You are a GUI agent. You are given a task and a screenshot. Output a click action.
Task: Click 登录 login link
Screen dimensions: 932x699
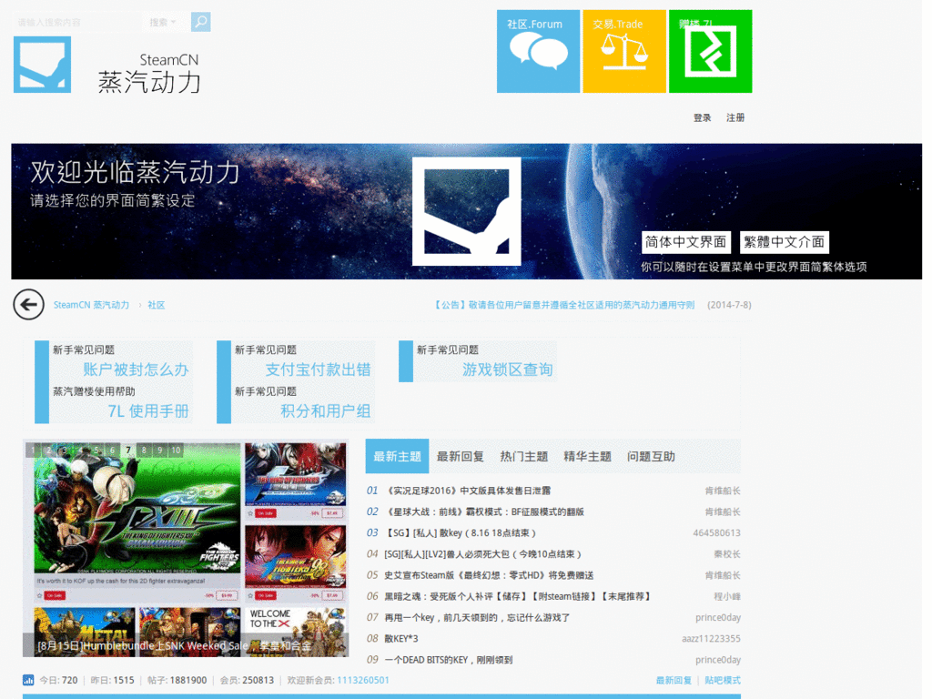tap(702, 117)
